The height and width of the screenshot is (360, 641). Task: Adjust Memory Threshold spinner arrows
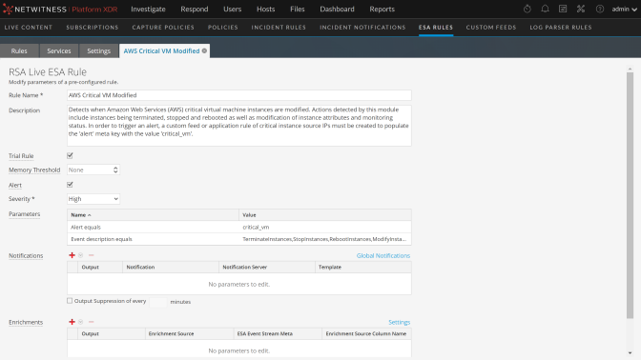point(115,170)
